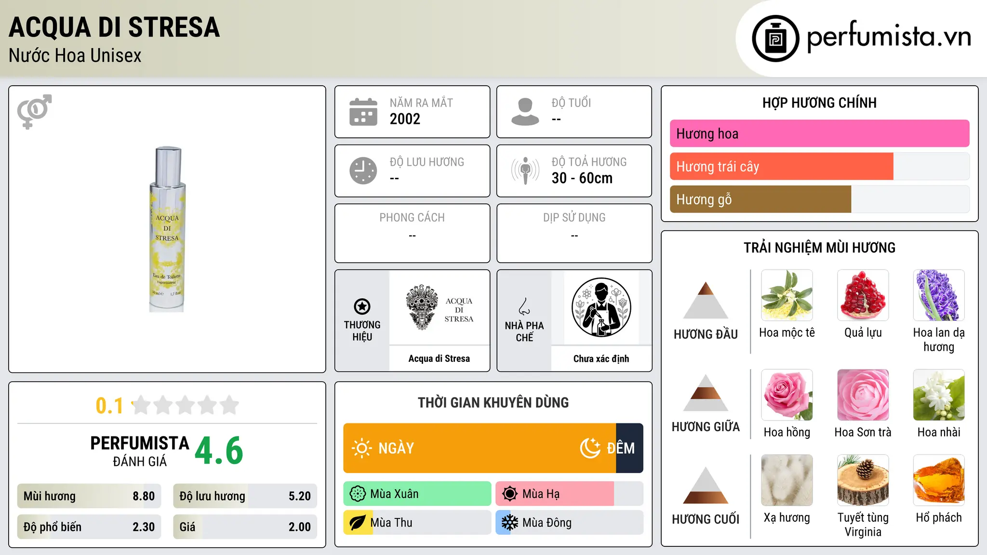Click the base notes pyramid icon Hương cuối
Screen dimensions: 987x555
point(706,485)
